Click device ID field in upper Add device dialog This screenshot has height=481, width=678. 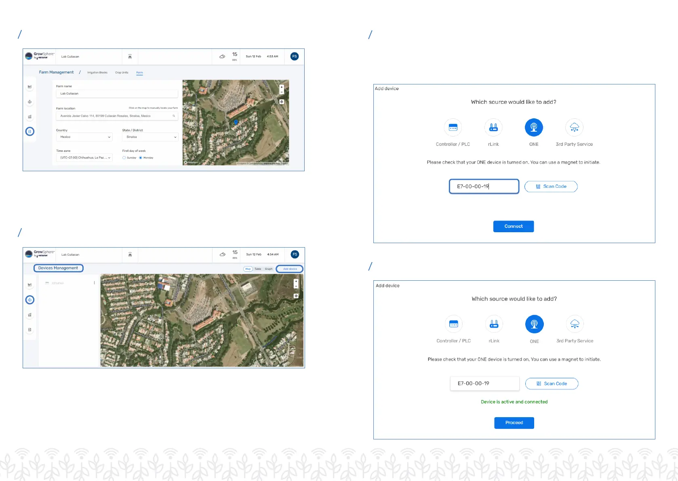click(x=484, y=187)
